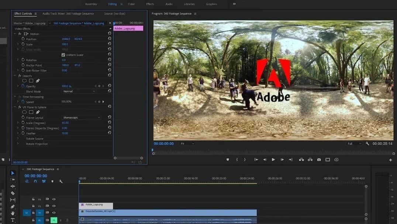Toggle safe margins button in Program monitor

pyautogui.click(x=328, y=160)
